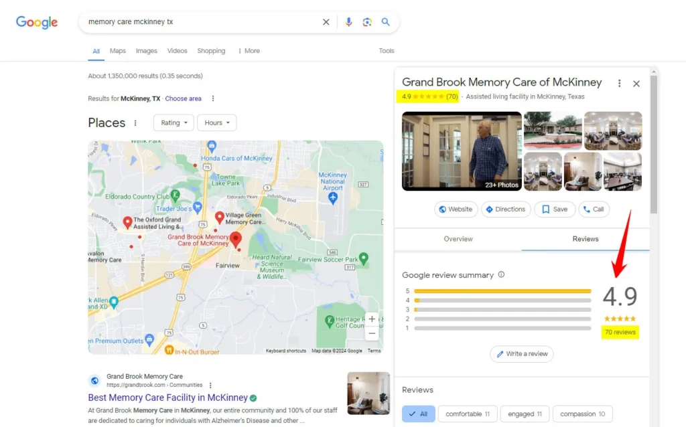This screenshot has height=427, width=686.
Task: Click the blue search magnifier icon
Action: [x=386, y=22]
